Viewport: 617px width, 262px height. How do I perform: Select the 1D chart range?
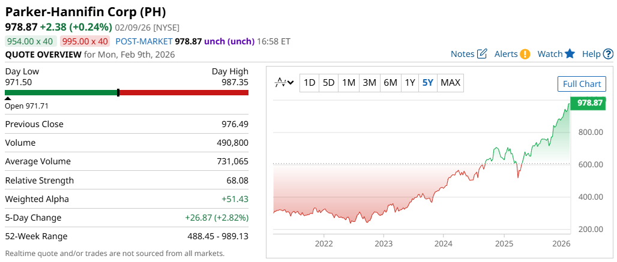coord(309,83)
